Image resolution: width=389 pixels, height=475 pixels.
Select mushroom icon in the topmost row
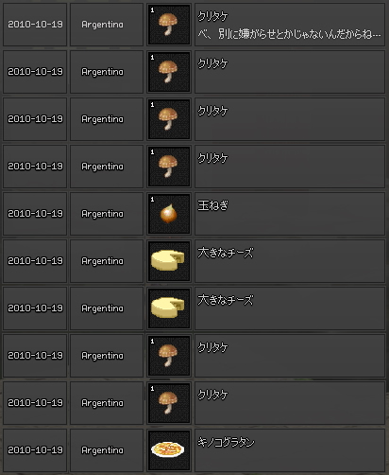tap(169, 25)
